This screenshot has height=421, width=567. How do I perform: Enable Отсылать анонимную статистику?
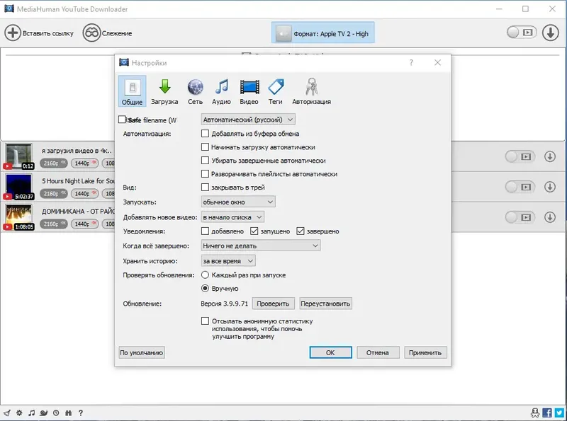205,321
